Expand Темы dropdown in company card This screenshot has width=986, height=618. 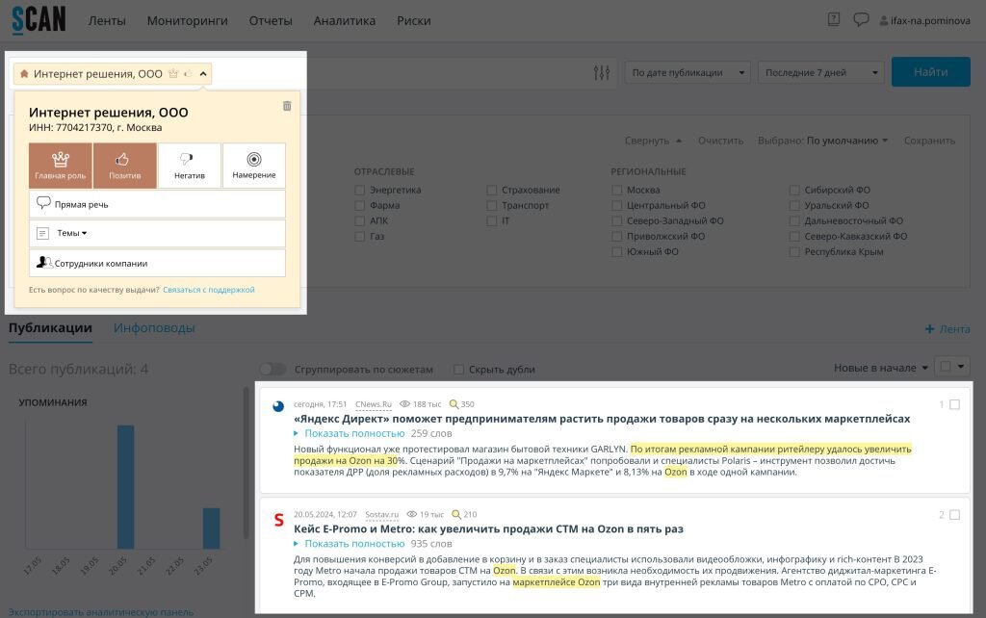71,233
